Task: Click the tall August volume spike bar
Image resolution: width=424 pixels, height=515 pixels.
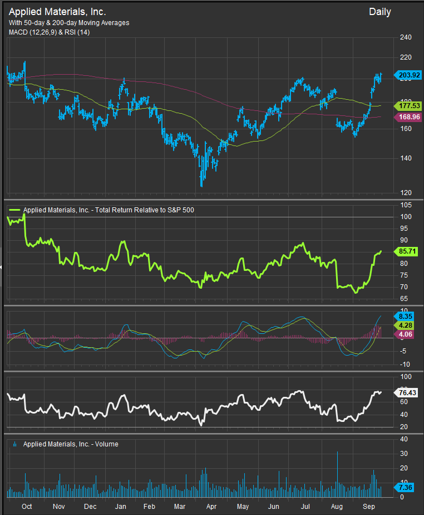Action: 337,474
